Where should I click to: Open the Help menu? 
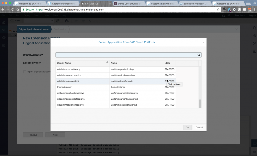[64, 15]
